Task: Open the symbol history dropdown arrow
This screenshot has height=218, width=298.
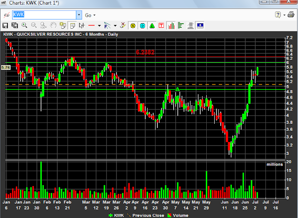Action: (x=79, y=15)
